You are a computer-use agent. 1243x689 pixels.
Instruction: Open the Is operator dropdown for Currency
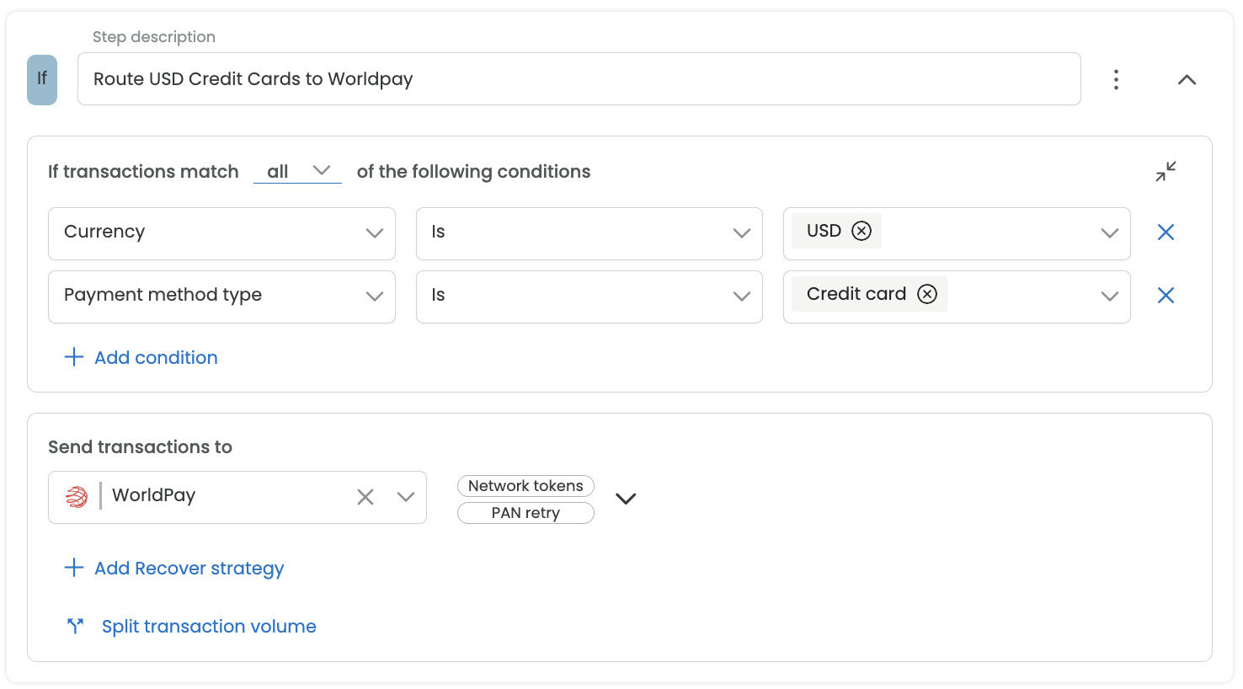click(x=589, y=233)
